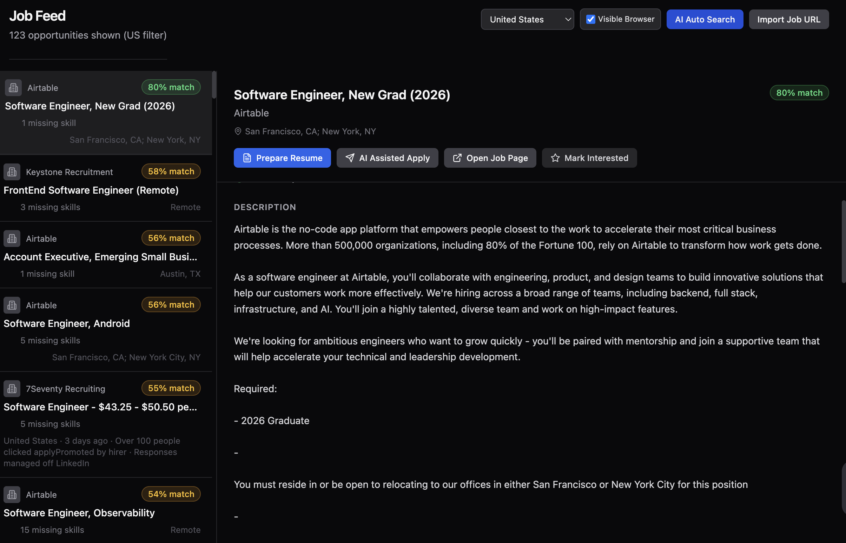Uncheck the Visible Browser checkbox
The image size is (846, 543).
tap(590, 19)
